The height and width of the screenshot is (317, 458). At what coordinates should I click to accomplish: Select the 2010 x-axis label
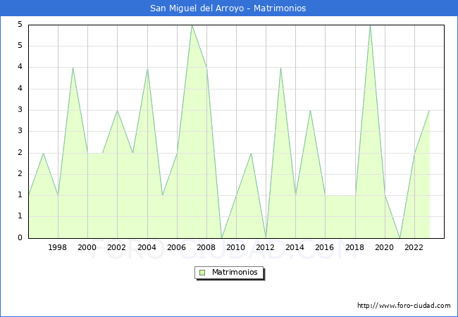[x=236, y=247]
